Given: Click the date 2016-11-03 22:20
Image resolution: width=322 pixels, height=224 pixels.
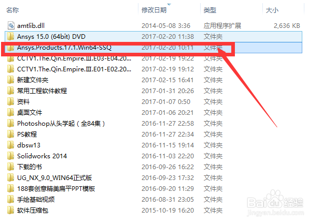Looking at the screenshot, I should click(x=167, y=156).
